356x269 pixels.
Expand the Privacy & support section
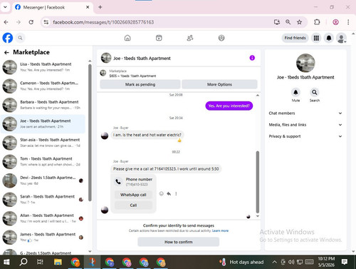pyautogui.click(x=305, y=136)
